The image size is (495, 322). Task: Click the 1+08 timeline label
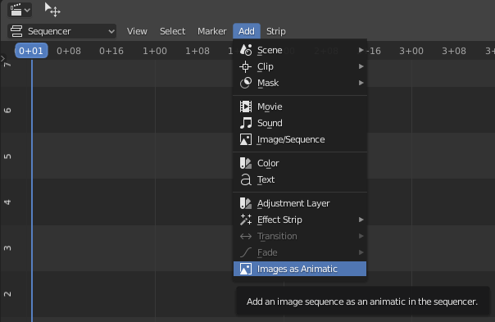[x=197, y=51]
